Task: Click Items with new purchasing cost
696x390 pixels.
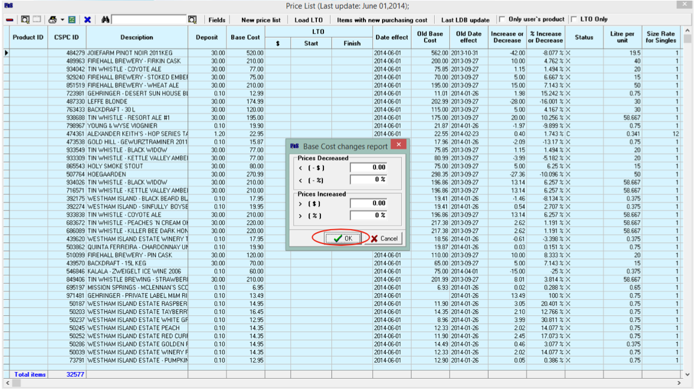Action: click(x=382, y=20)
